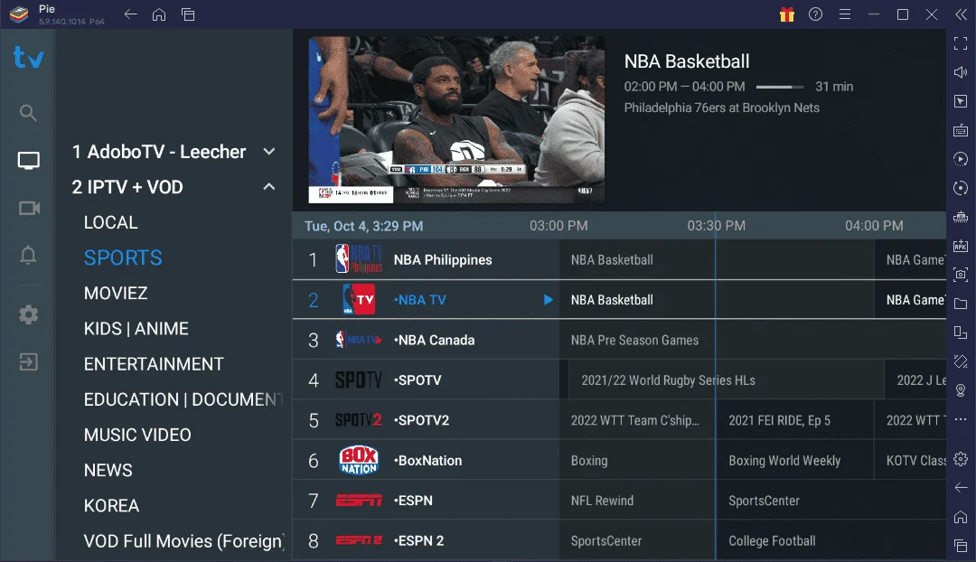Open the gift rewards icon
This screenshot has height=562, width=976.
pos(787,14)
